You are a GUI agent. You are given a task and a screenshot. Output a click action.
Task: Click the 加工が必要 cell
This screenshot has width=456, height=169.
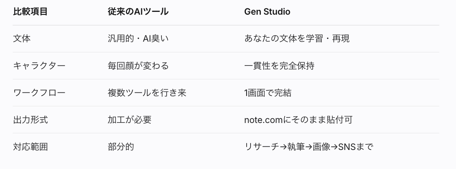130,120
